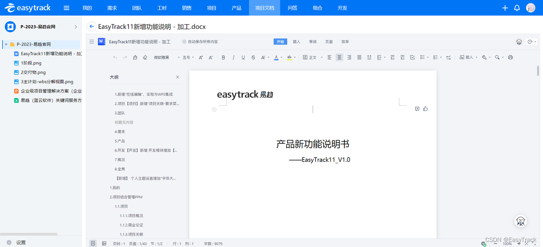Close the 大纲 outline panel
This screenshot has height=247, width=543.
(x=177, y=77)
